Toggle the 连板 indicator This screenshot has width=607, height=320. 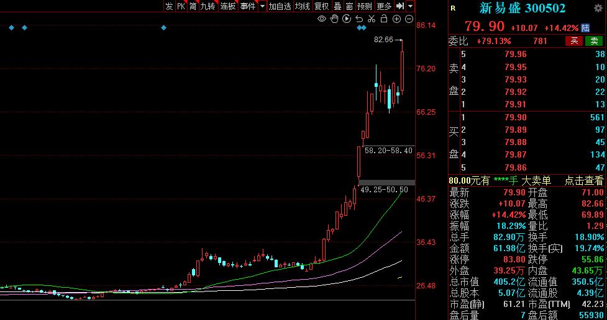tap(227, 6)
